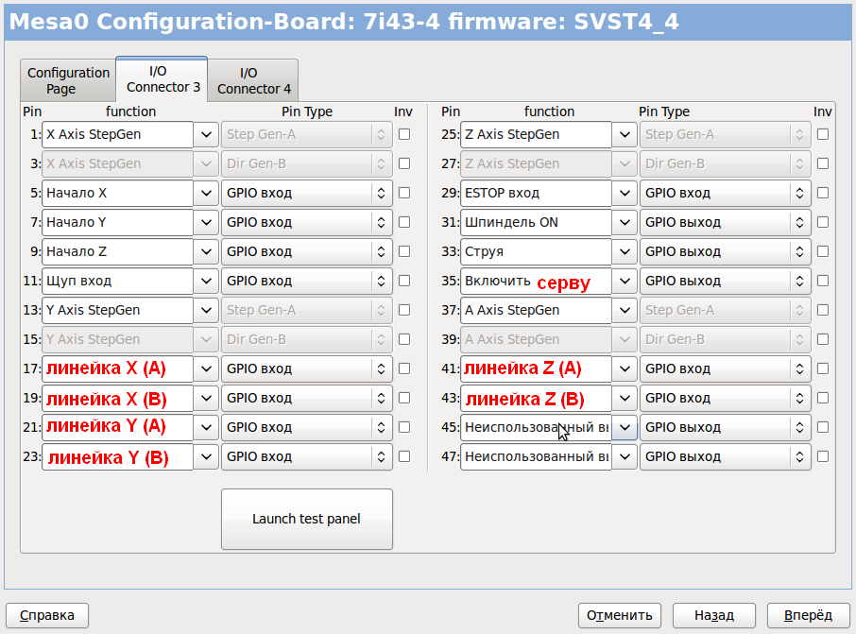
Task: Open function dropdown arrow for pin 11
Action: pos(206,281)
